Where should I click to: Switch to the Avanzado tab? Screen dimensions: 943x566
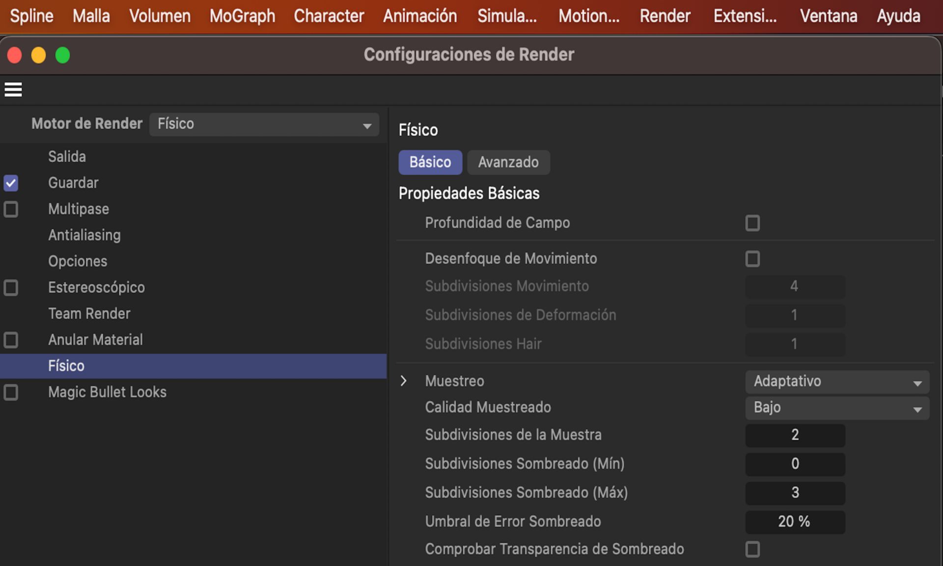pyautogui.click(x=508, y=163)
